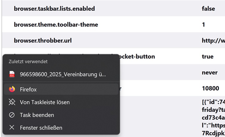Click the Firefox logo icon
Viewport: 225px width, 137px height.
[12, 89]
